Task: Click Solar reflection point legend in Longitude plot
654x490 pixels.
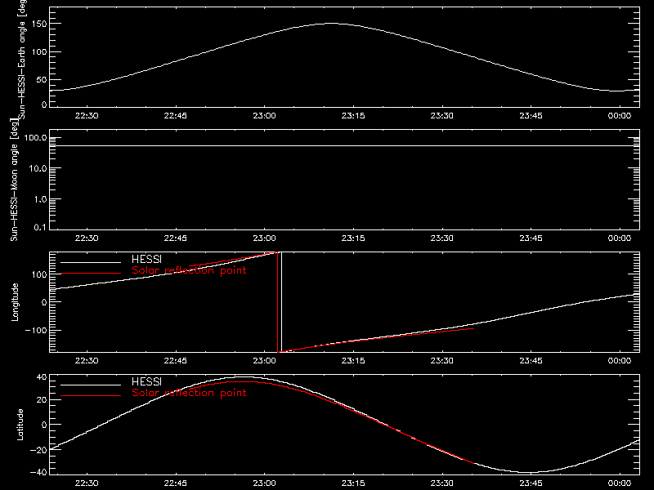Action: pyautogui.click(x=189, y=270)
